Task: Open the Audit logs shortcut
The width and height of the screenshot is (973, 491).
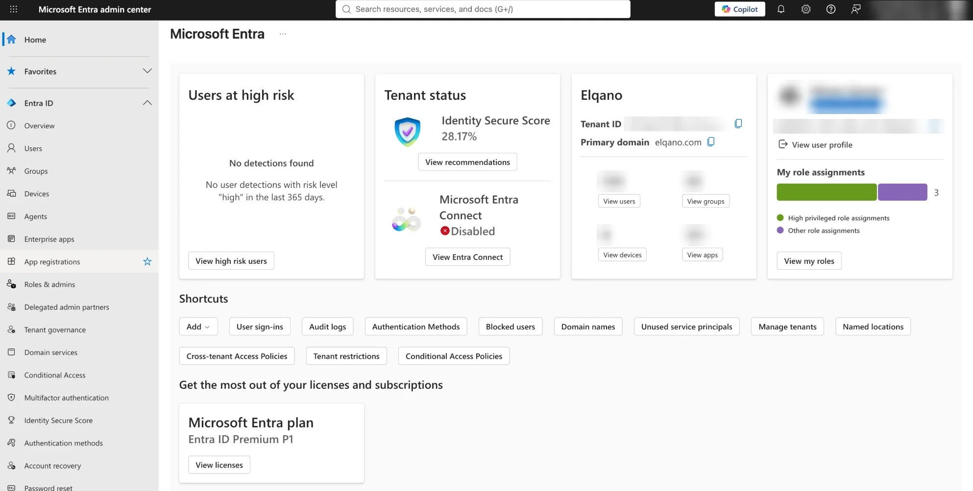Action: pos(327,327)
